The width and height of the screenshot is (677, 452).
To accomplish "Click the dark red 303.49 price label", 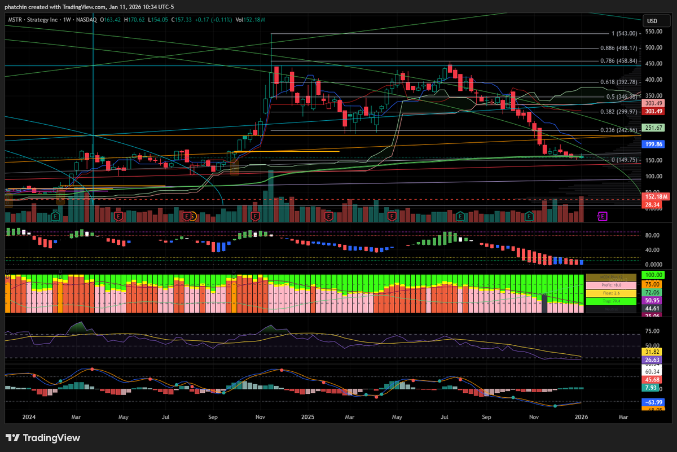I will point(652,111).
